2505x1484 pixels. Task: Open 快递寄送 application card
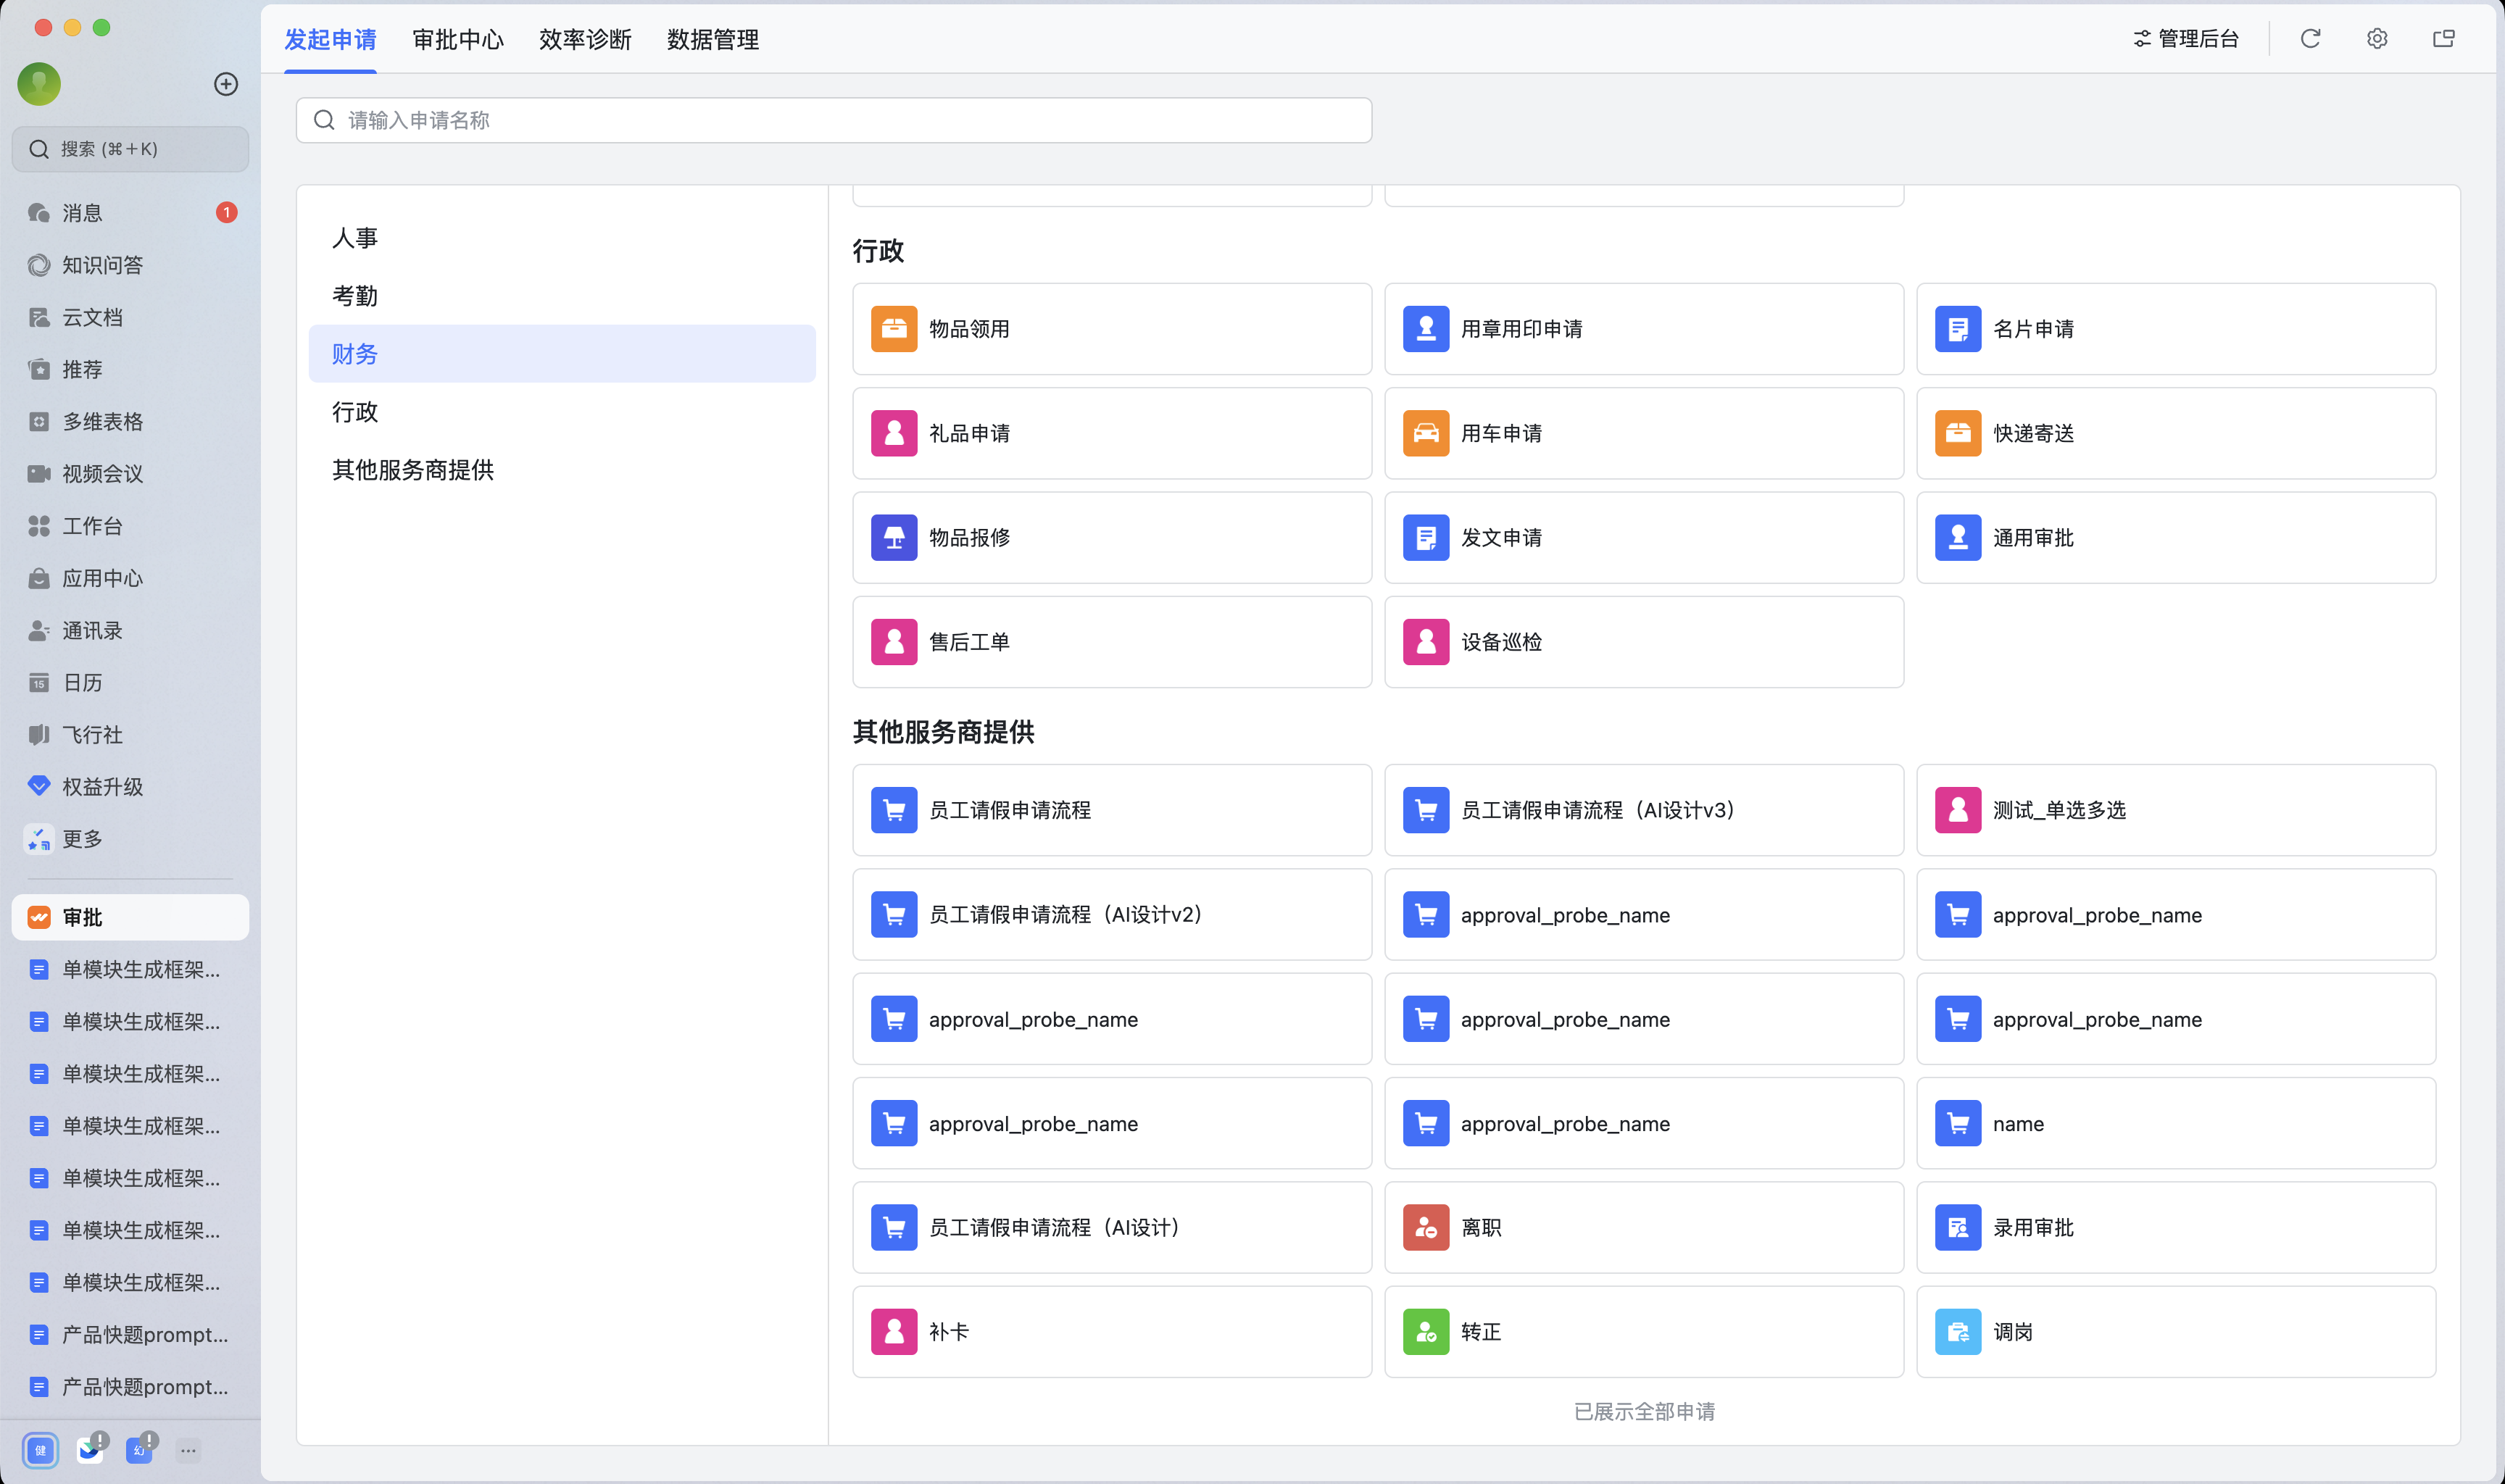[2176, 433]
